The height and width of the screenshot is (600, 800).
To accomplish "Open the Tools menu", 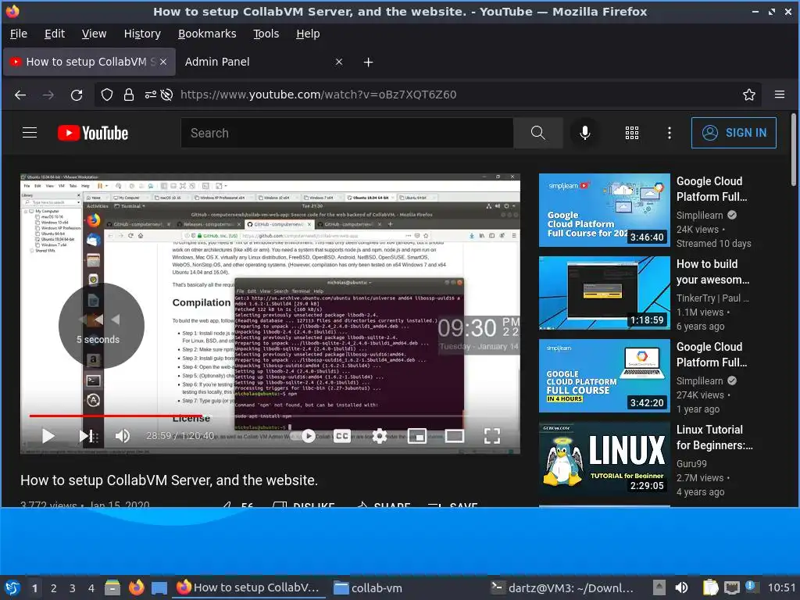I will 266,34.
